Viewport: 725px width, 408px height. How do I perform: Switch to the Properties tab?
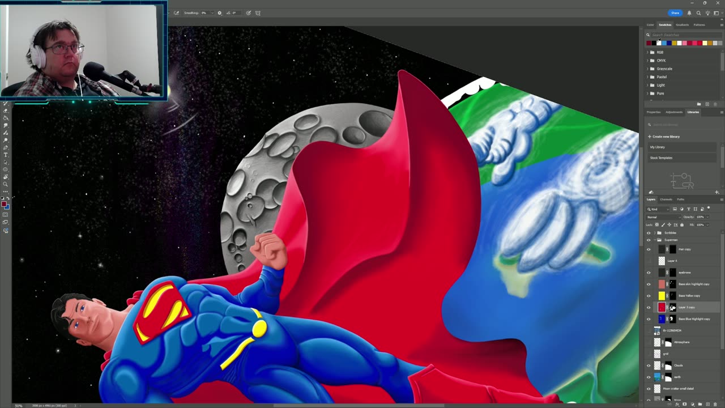(x=654, y=112)
